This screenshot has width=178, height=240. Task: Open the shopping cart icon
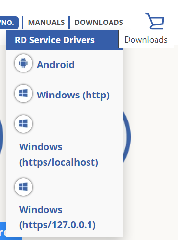(155, 21)
